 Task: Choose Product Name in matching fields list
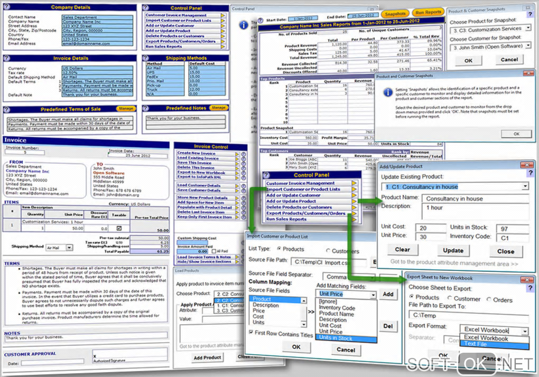click(x=336, y=314)
